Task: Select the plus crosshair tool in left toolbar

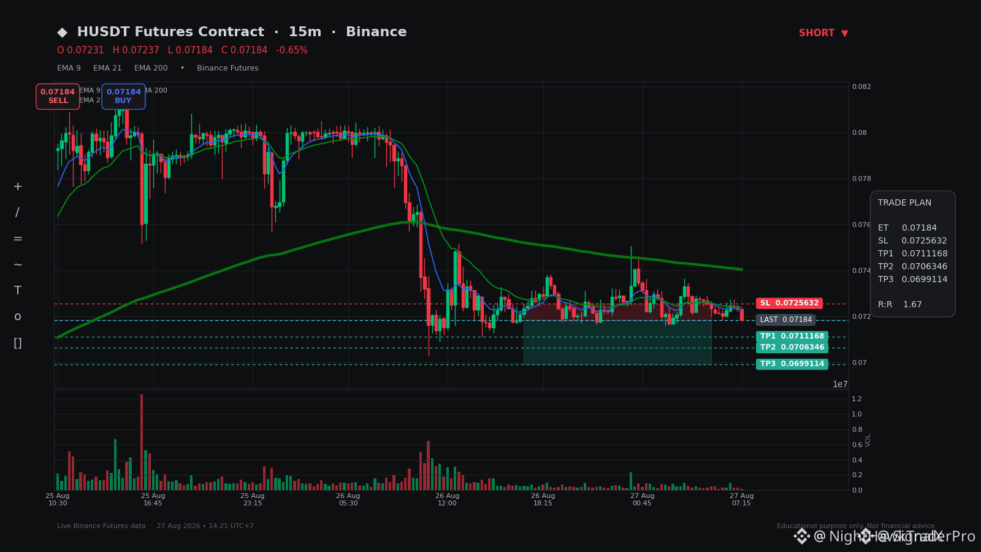Action: [x=18, y=186]
